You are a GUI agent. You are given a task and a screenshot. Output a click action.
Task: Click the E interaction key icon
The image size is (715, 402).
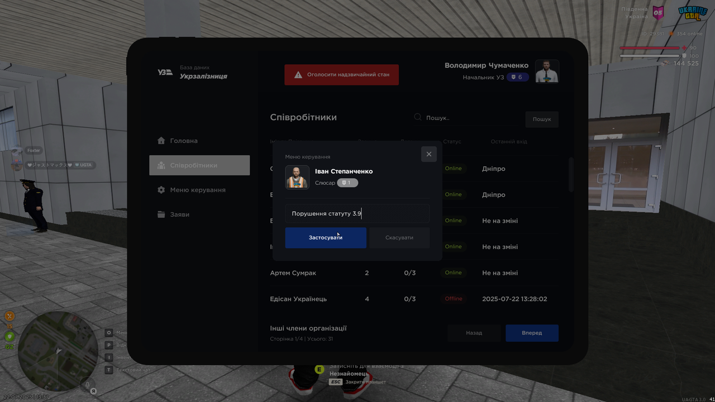click(320, 369)
